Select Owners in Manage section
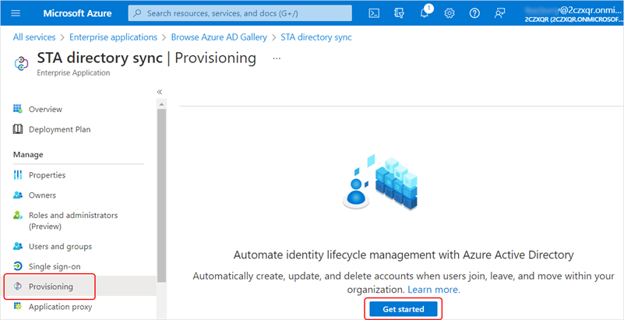The image size is (624, 320). coord(42,195)
